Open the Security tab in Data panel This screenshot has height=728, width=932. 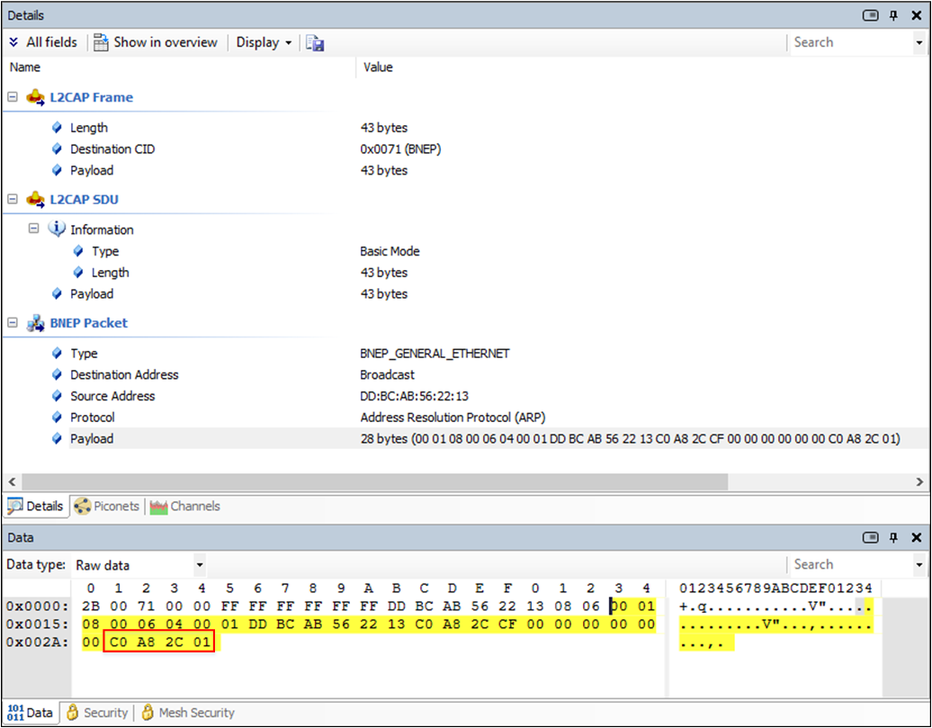[97, 713]
